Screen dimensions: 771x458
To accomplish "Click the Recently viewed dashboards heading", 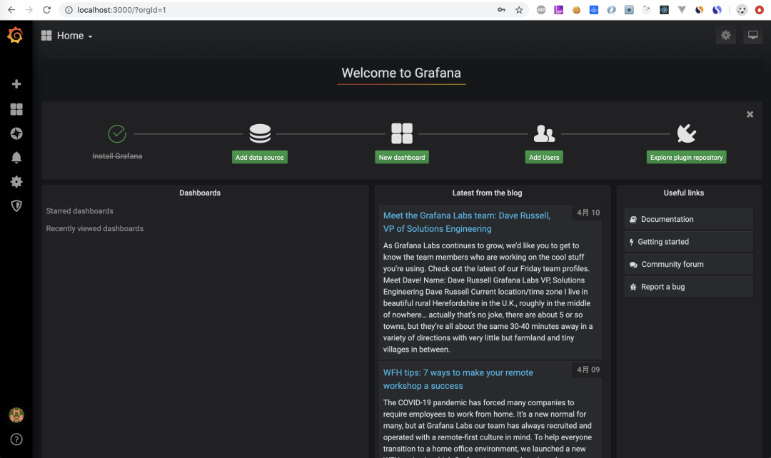I will click(95, 228).
